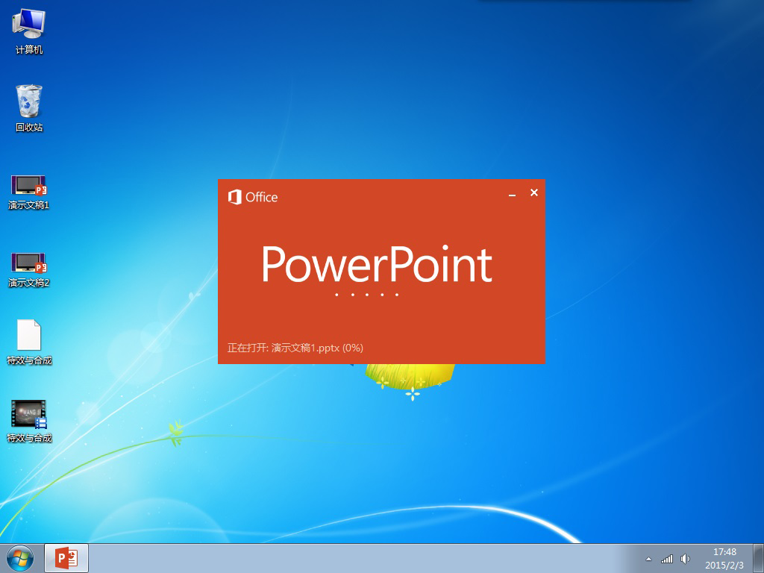This screenshot has width=764, height=573.
Task: Open the network signal tray icon
Action: click(x=666, y=559)
